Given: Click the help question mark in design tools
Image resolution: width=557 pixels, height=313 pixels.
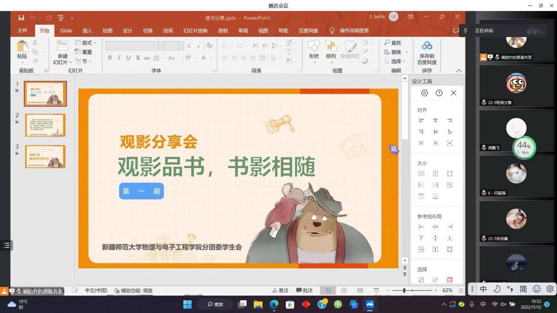Looking at the screenshot, I should point(439,93).
